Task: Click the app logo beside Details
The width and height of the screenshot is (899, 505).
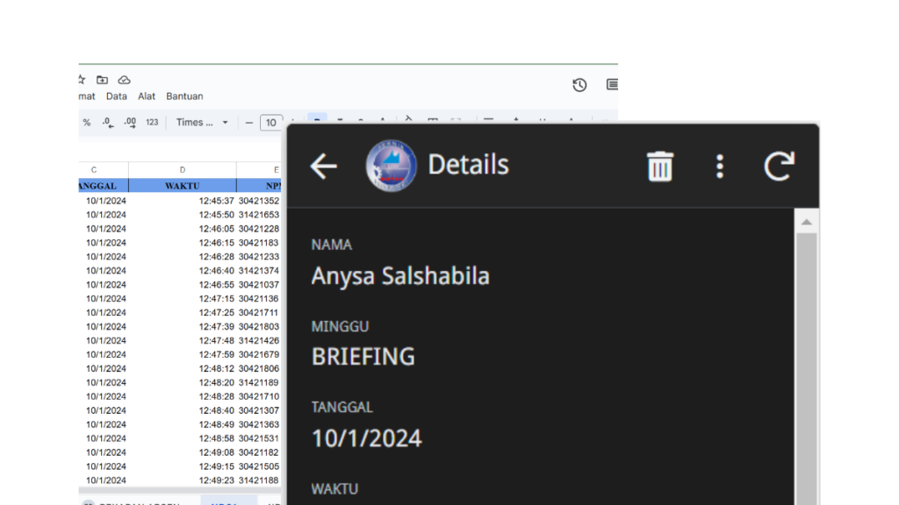Action: (391, 165)
